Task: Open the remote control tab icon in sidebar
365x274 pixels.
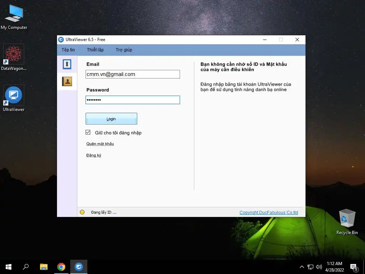Action: [x=67, y=64]
